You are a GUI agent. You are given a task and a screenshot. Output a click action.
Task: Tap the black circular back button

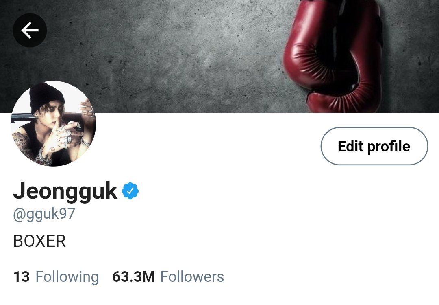(x=30, y=30)
